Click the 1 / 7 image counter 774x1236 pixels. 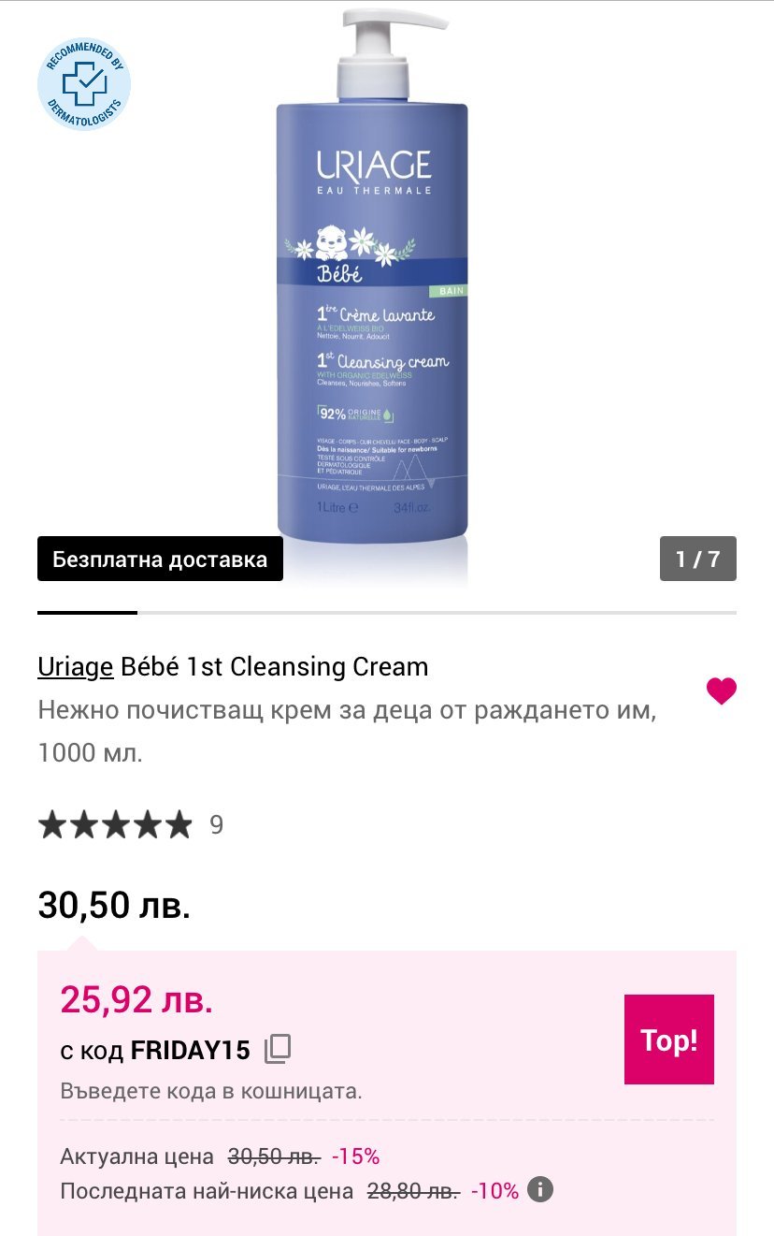pyautogui.click(x=698, y=559)
